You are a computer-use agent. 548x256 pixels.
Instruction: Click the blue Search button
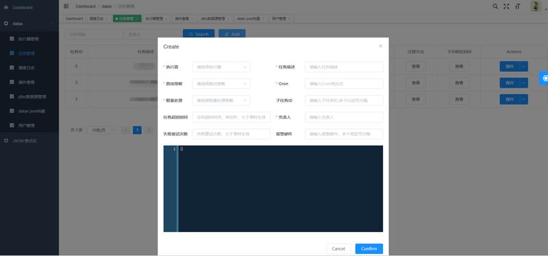[199, 34]
